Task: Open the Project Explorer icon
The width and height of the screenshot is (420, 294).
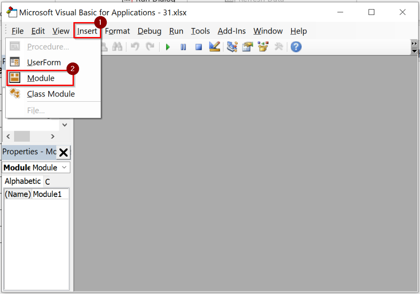Action: tap(232, 47)
